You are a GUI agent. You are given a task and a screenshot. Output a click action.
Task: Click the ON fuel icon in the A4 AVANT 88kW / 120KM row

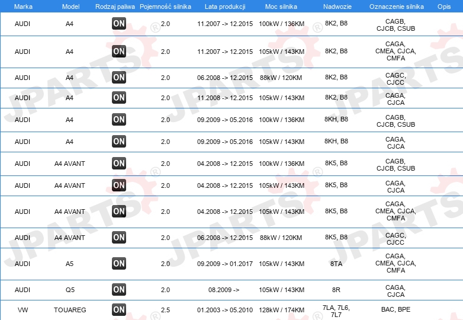click(119, 237)
